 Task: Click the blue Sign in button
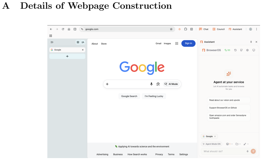pos(188,43)
